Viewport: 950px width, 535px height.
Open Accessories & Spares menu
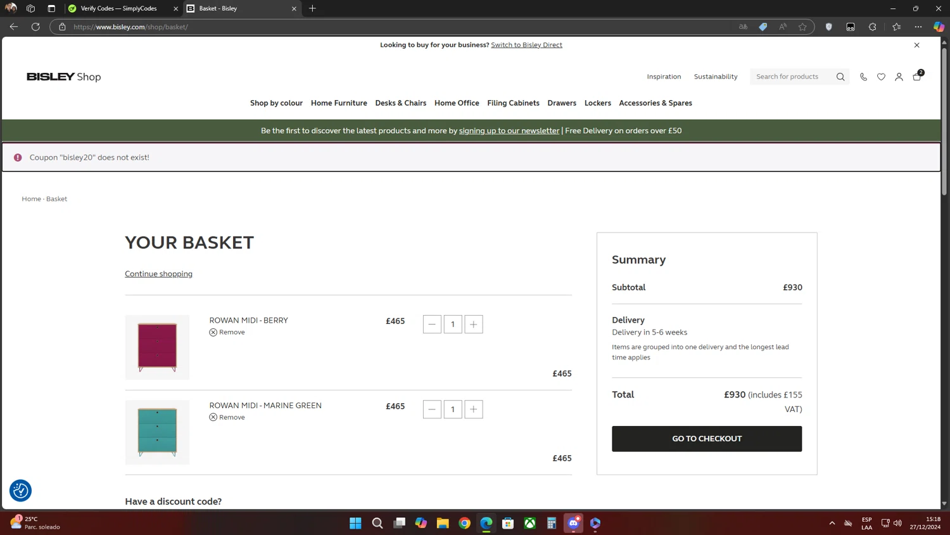click(655, 103)
